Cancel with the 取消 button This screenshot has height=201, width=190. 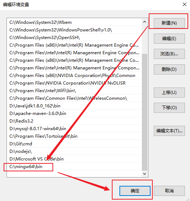point(169,191)
